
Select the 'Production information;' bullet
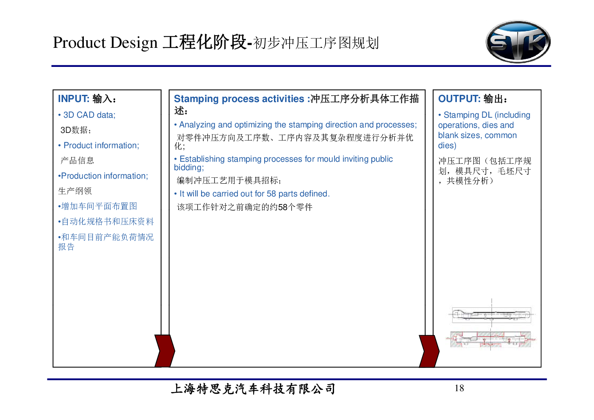coord(103,176)
